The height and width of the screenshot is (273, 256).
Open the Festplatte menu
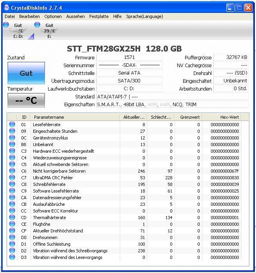(99, 16)
